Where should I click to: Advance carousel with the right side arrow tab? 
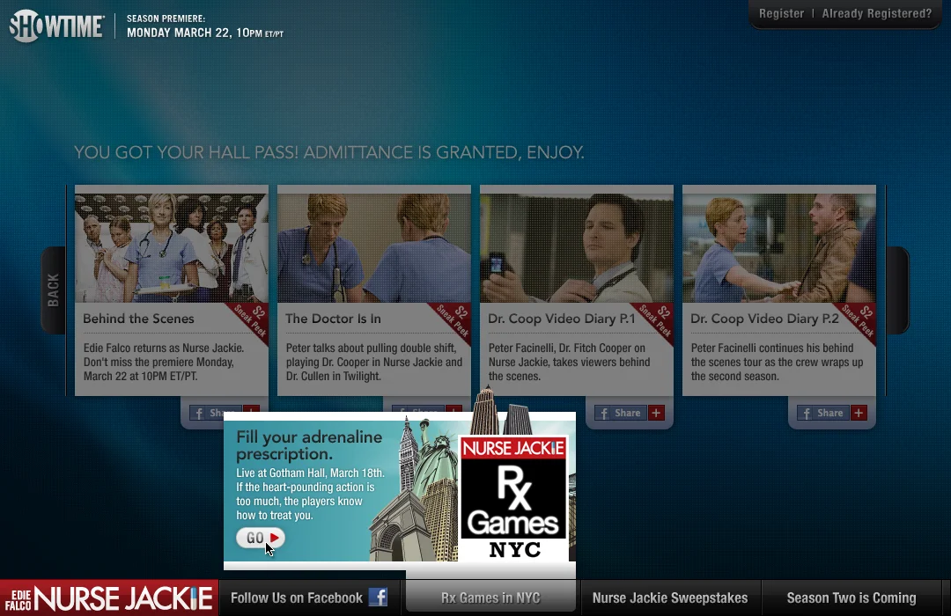point(897,290)
